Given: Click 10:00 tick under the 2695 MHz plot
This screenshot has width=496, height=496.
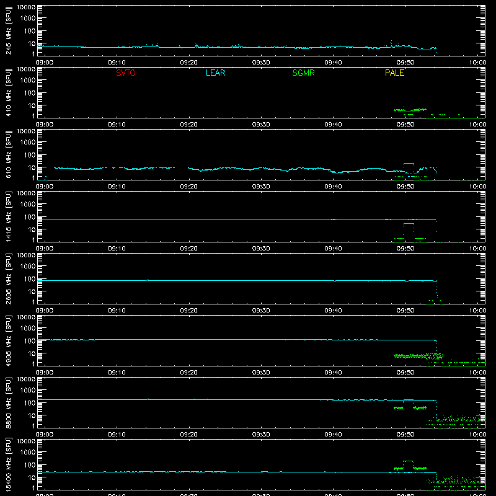Looking at the screenshot, I should pyautogui.click(x=477, y=311).
